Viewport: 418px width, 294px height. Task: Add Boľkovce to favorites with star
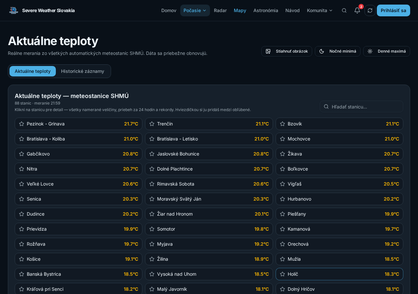tap(282, 169)
